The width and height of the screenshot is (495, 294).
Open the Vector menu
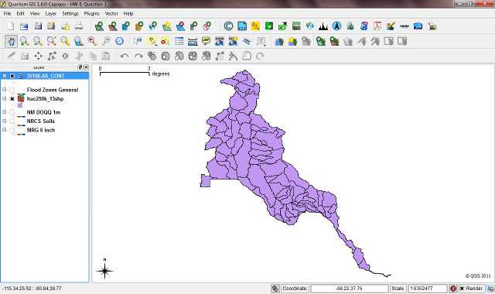point(111,14)
